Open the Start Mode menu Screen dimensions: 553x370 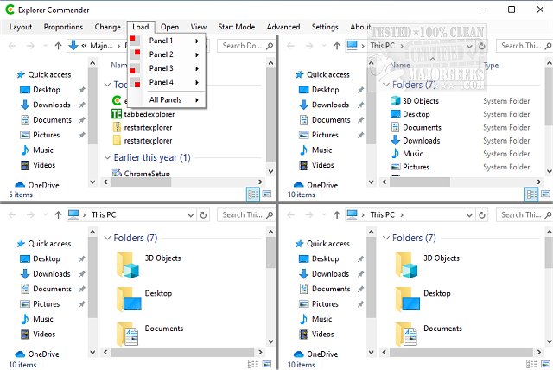237,27
